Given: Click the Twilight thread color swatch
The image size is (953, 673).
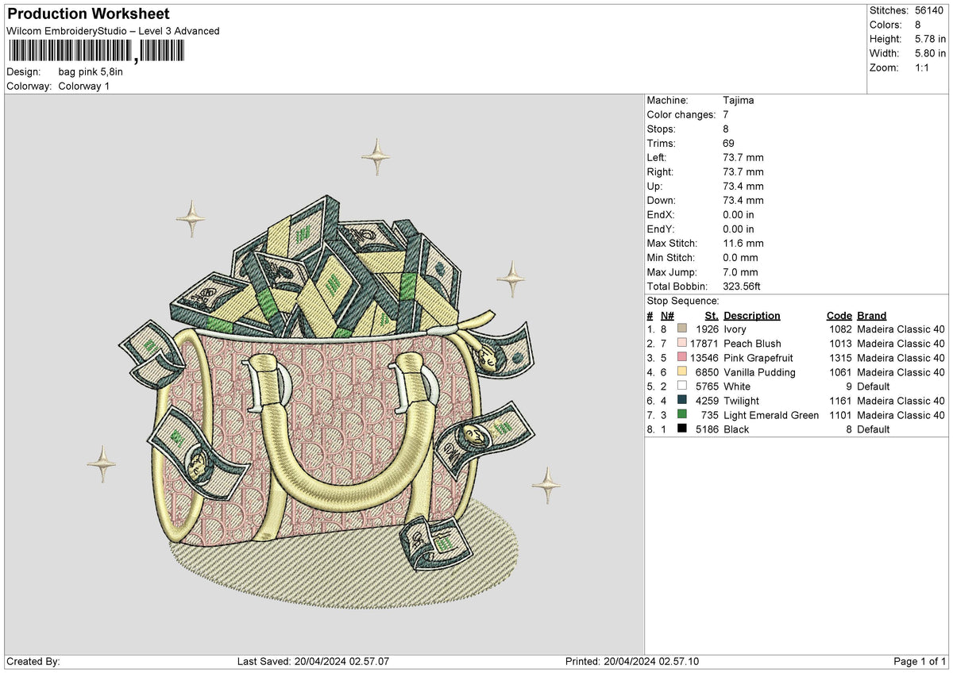Looking at the screenshot, I should 682,401.
